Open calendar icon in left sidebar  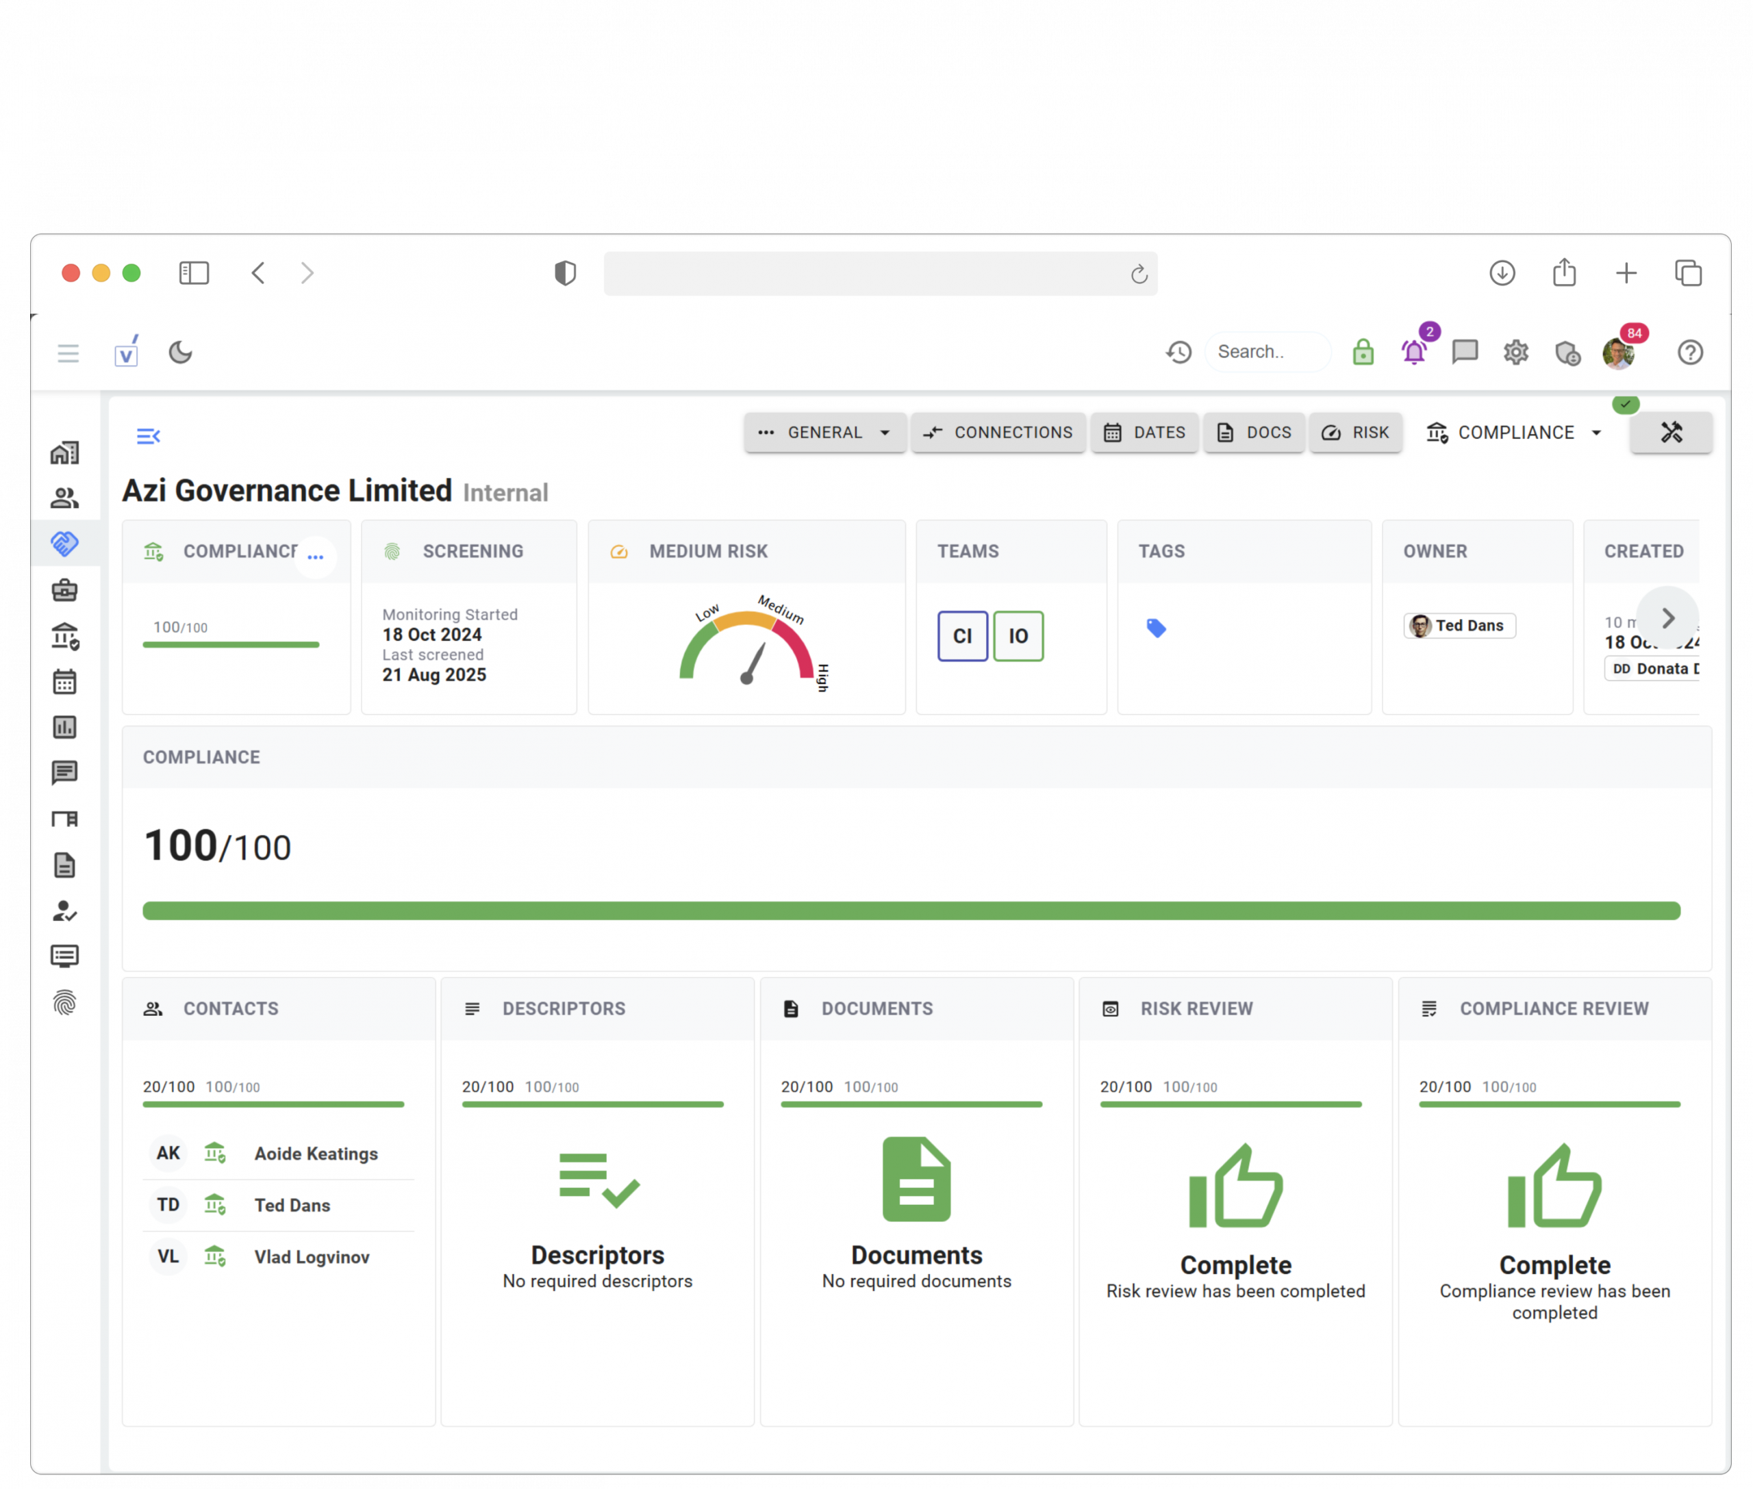pyautogui.click(x=65, y=681)
